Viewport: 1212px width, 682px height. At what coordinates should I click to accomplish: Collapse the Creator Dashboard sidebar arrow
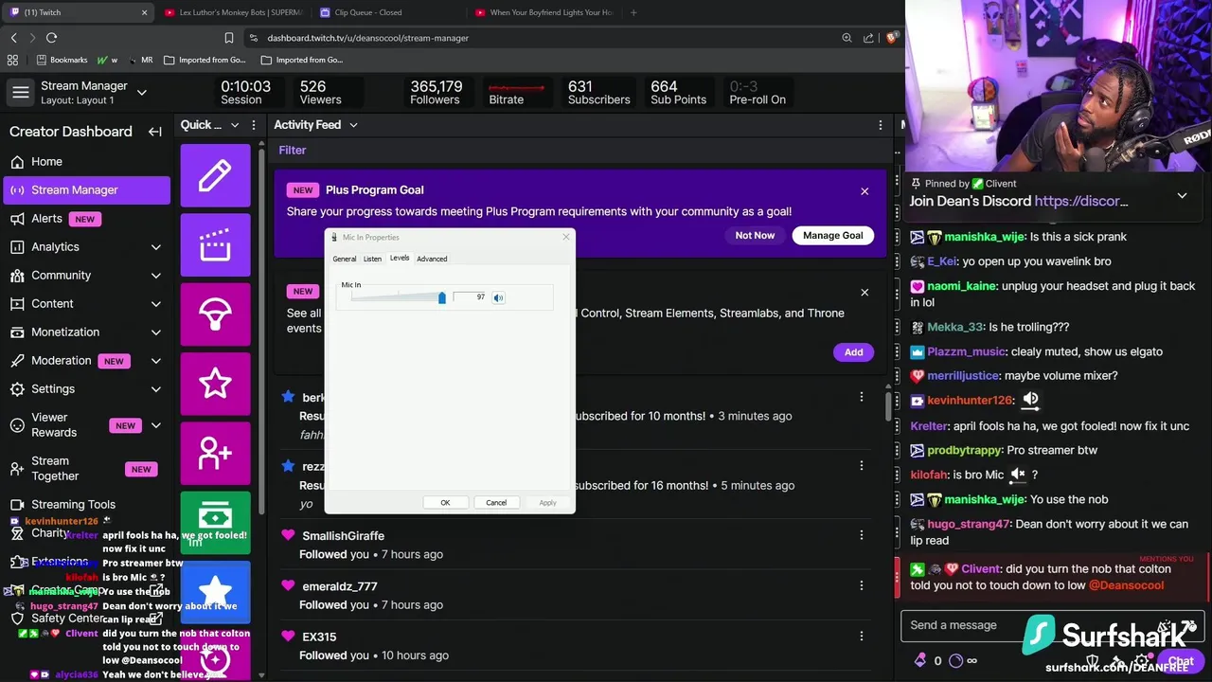(x=155, y=132)
